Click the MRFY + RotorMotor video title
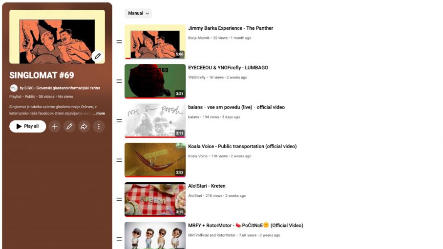The height and width of the screenshot is (249, 443). 246,225
